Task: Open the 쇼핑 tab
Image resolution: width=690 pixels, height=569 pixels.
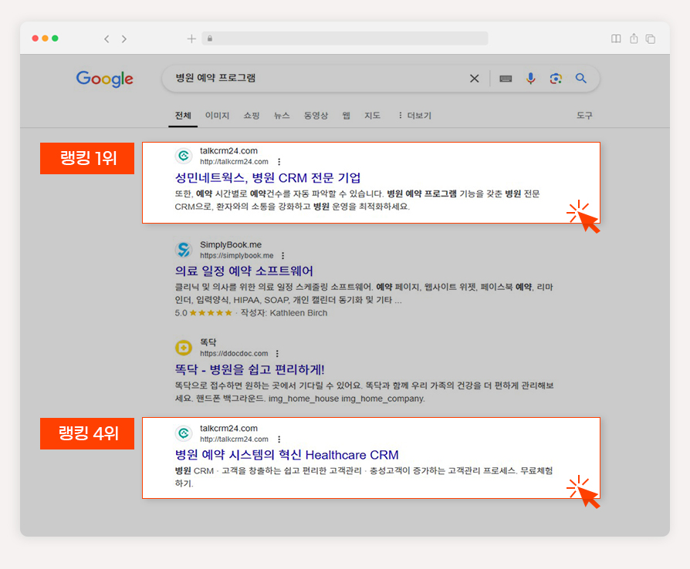Action: point(252,116)
